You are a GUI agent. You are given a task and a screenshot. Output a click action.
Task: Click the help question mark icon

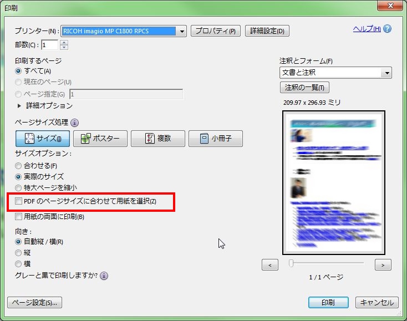point(387,29)
